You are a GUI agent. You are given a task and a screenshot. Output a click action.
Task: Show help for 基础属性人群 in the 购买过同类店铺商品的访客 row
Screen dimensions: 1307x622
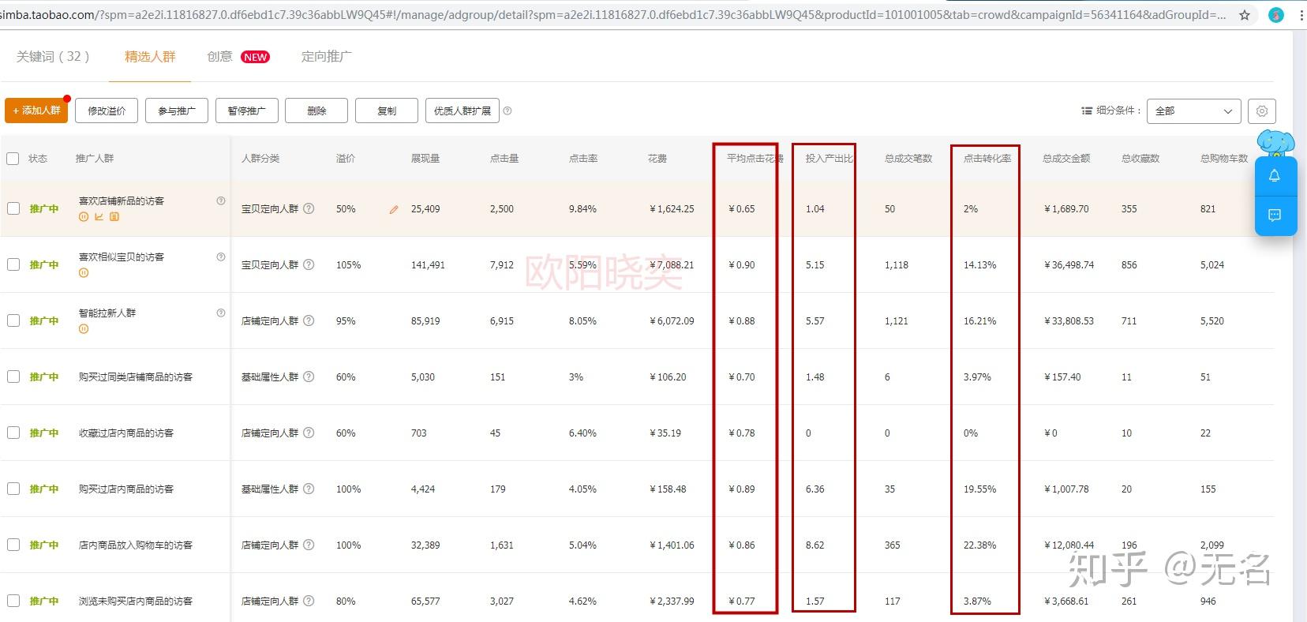[309, 377]
